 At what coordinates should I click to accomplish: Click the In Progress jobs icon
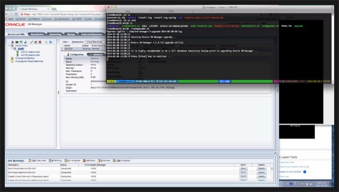coord(66,161)
